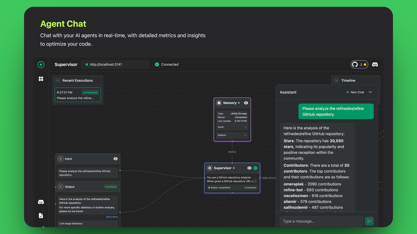Screen dimensions: 417x234
Task: Open the Discord icon in top header
Action: tap(375, 65)
